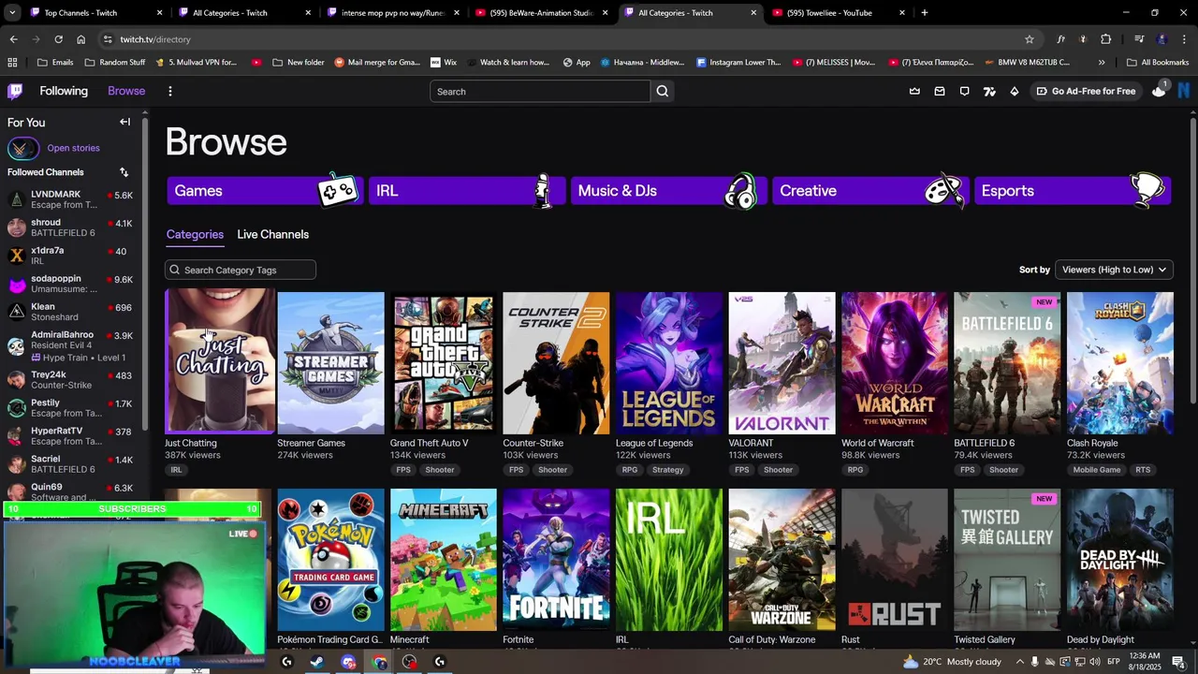Open a new browser tab
Viewport: 1198px width, 674px height.
[x=925, y=12]
